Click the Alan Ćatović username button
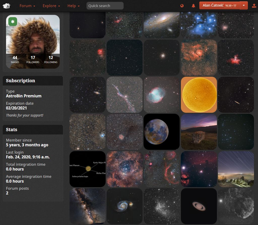This screenshot has width=258, height=225. pos(219,6)
